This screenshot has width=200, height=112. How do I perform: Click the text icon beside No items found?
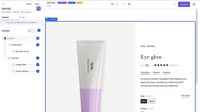13,51
